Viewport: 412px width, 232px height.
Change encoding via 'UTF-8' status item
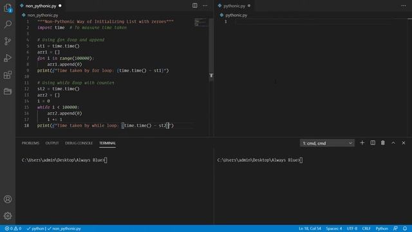(x=352, y=228)
